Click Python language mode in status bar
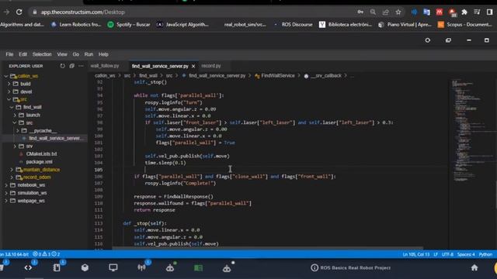The image size is (497, 279). point(485,254)
